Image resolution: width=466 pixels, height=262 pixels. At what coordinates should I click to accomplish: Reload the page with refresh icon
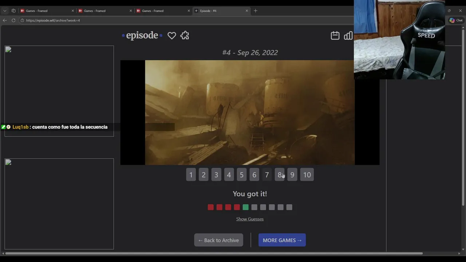click(13, 20)
